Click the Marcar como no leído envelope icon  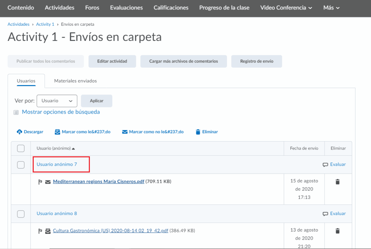pyautogui.click(x=125, y=132)
